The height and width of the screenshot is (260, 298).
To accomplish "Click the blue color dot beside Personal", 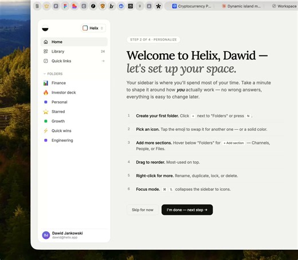I will coord(46,102).
